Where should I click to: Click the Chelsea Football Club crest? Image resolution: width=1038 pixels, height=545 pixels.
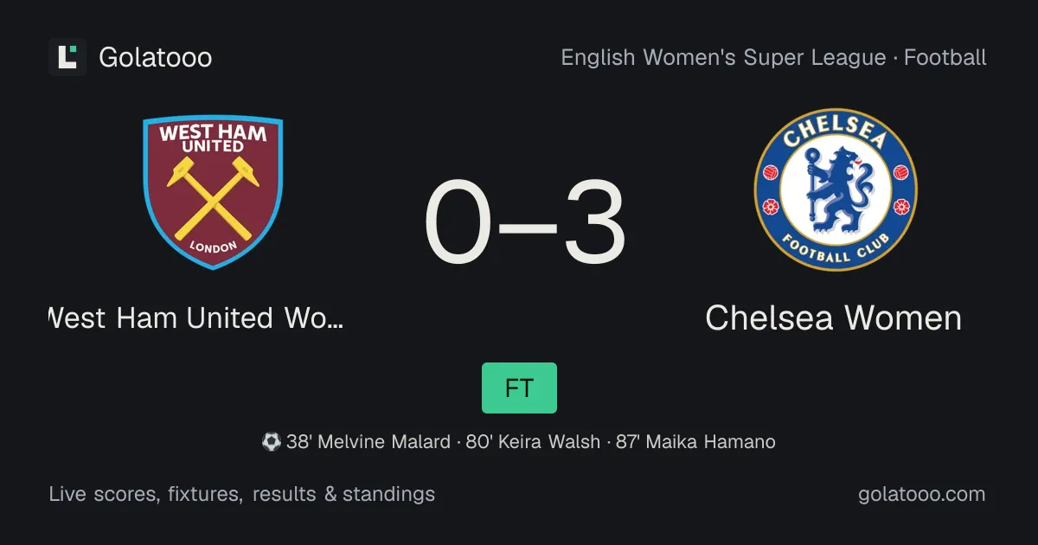click(836, 190)
